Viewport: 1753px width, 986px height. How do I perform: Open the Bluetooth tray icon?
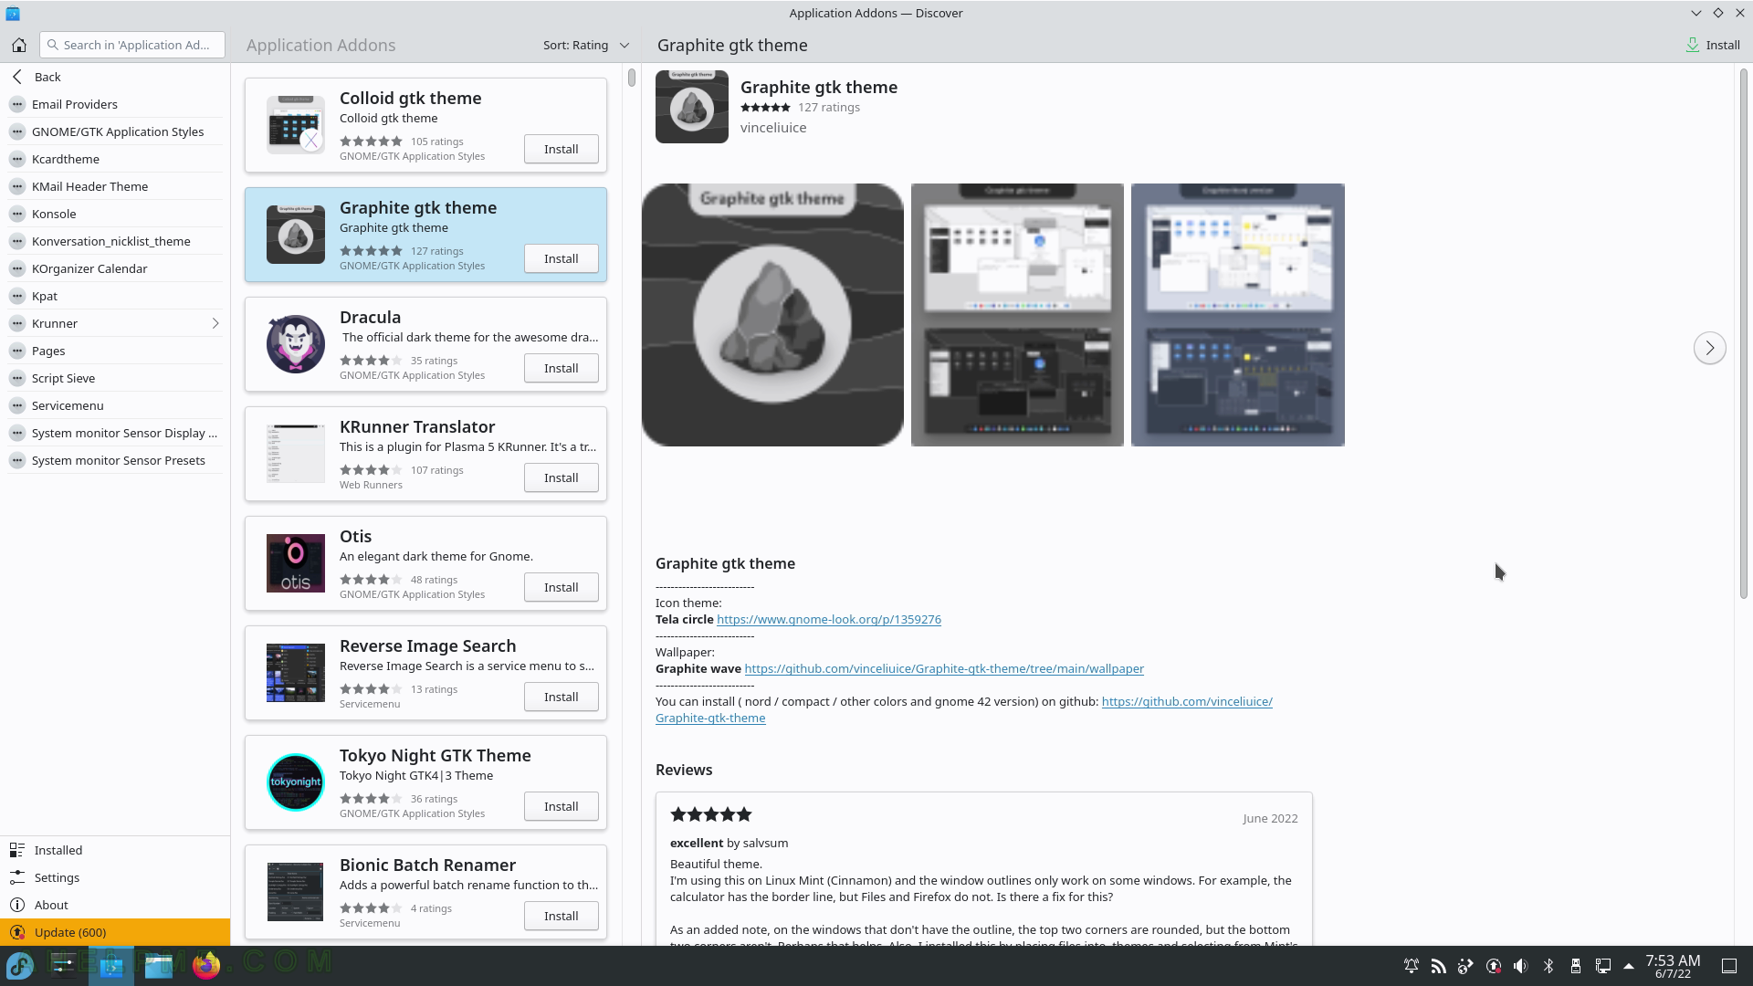click(x=1548, y=966)
